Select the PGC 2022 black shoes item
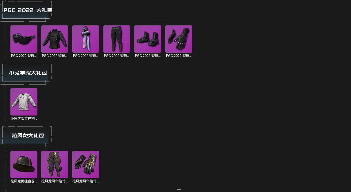 tap(148, 39)
